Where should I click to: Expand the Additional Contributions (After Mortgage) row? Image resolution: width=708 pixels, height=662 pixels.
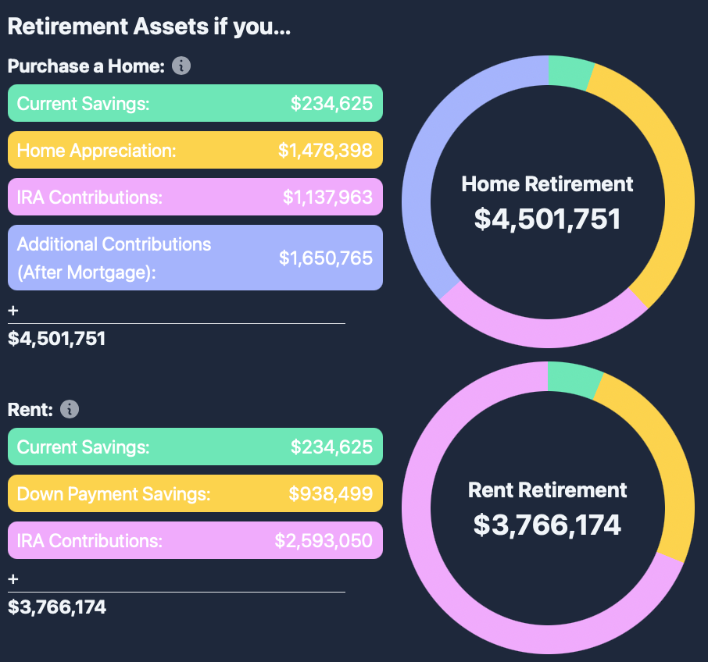coord(193,257)
